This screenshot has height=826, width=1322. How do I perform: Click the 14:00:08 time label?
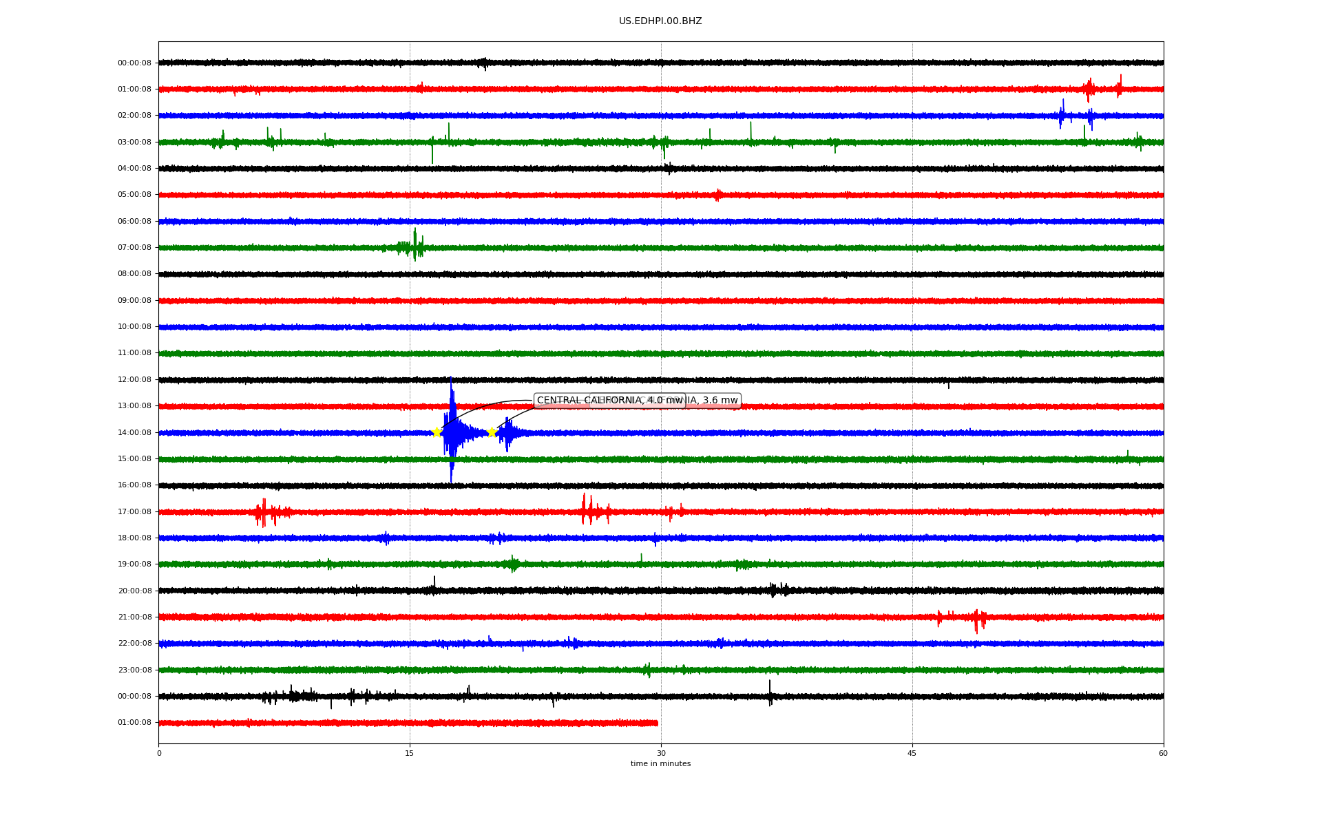click(x=134, y=432)
